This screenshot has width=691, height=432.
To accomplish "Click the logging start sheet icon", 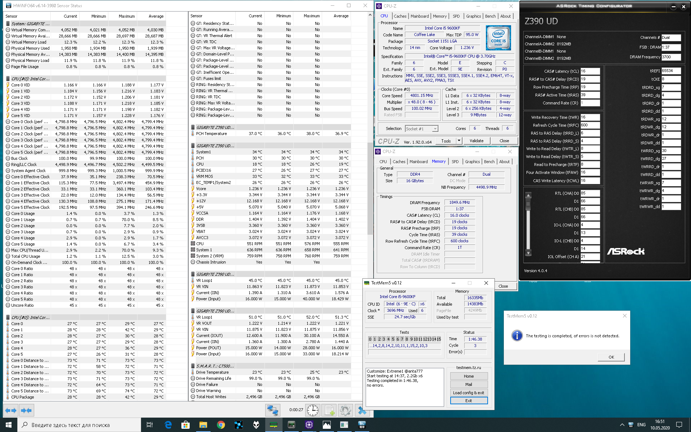I will click(329, 410).
